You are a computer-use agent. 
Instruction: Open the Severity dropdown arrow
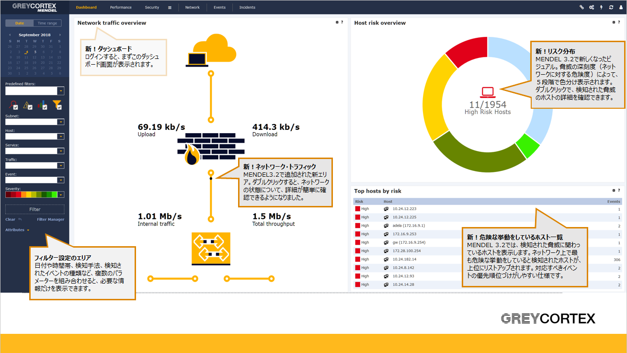(60, 195)
